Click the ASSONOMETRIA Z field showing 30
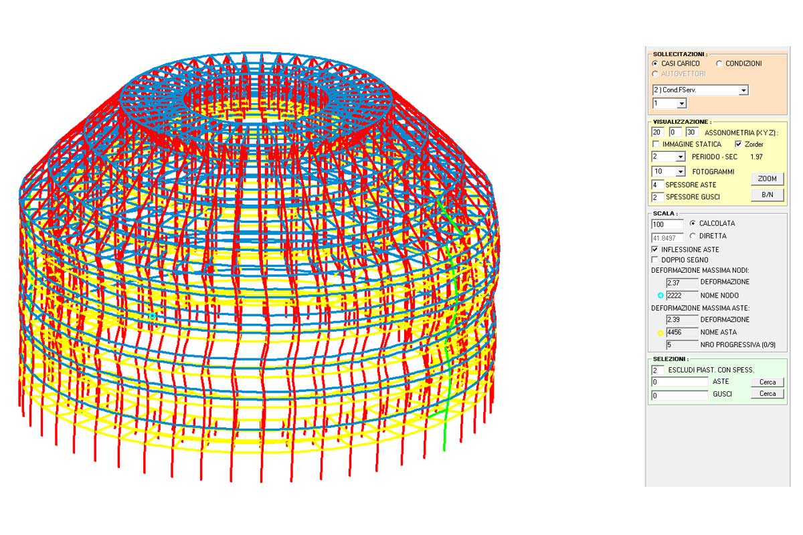Viewport: 803px width, 535px height. pos(691,132)
